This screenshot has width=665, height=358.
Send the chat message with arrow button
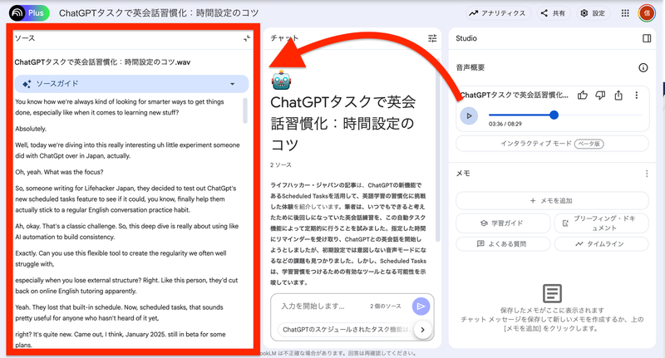(421, 307)
